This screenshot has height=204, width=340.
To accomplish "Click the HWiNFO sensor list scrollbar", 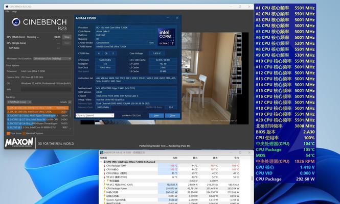I will pos(252,178).
